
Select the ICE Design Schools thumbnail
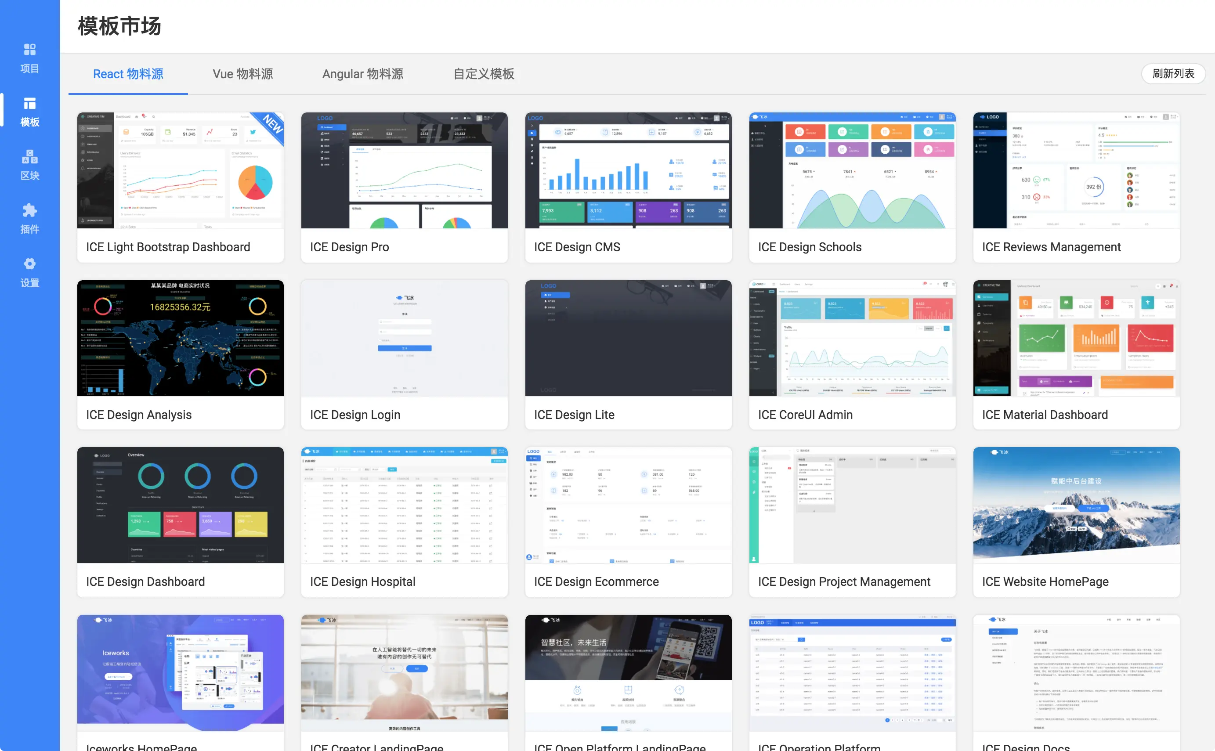852,170
